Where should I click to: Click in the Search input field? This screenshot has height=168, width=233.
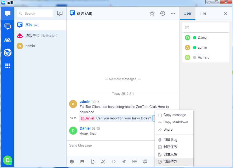(x=38, y=13)
